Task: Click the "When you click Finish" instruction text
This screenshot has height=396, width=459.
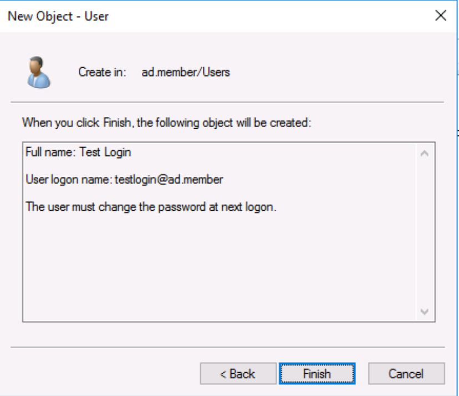Action: pos(167,123)
